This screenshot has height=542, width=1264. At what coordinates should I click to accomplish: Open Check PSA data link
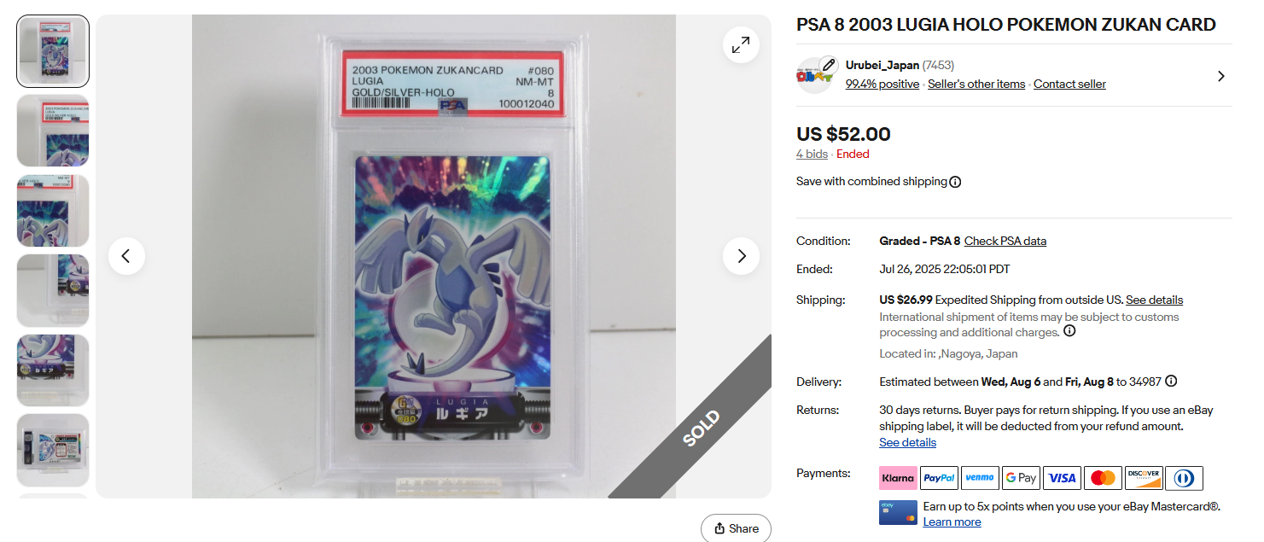(1005, 242)
